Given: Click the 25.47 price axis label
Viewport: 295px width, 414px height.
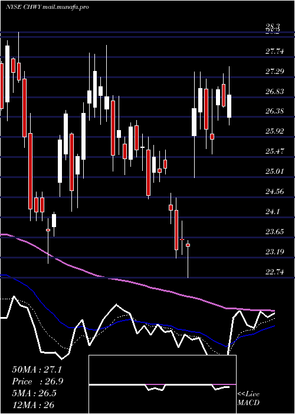Looking at the screenshot, I should [275, 151].
